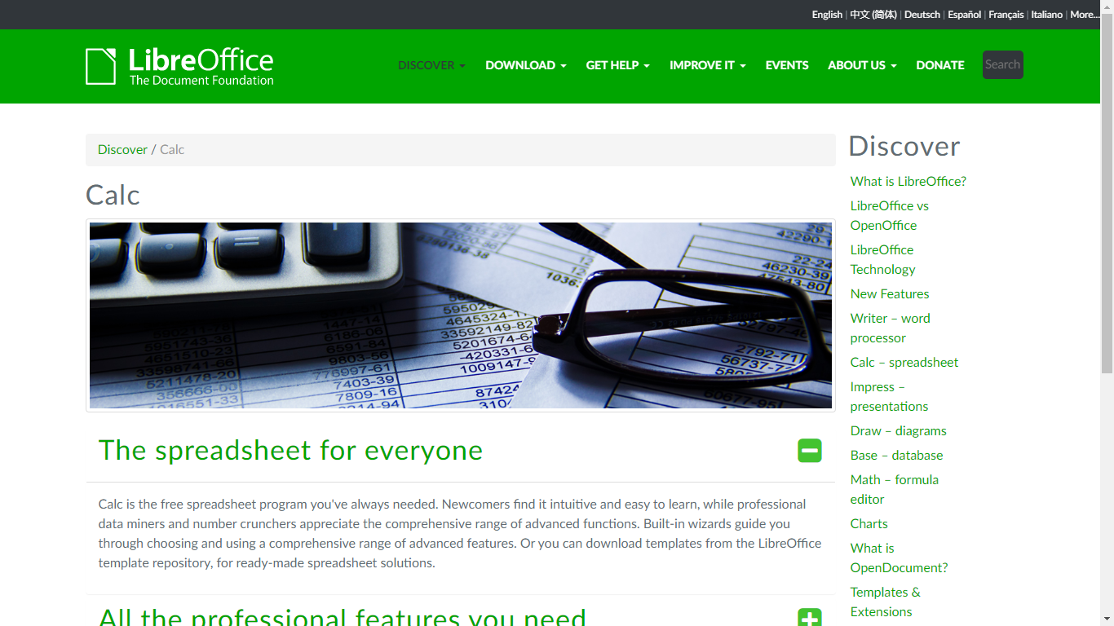Open 'Math – formula editor' sidebar link
The image size is (1114, 626).
(x=895, y=490)
